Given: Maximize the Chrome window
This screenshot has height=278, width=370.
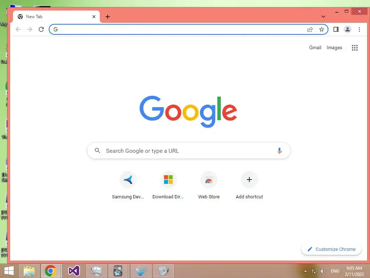Looking at the screenshot, I should [347, 11].
